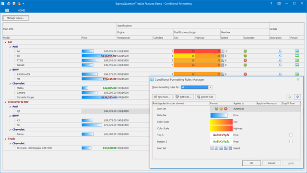Open the application menu icon below title bar
The image size is (307, 173).
pyautogui.click(x=7, y=11)
